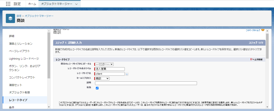
Task: Click the info icon beside レコードタイプ名
Action: pos(127,74)
